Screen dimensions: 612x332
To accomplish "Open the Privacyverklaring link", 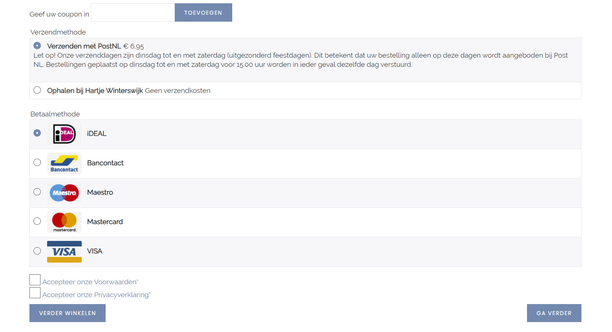I will coord(121,295).
